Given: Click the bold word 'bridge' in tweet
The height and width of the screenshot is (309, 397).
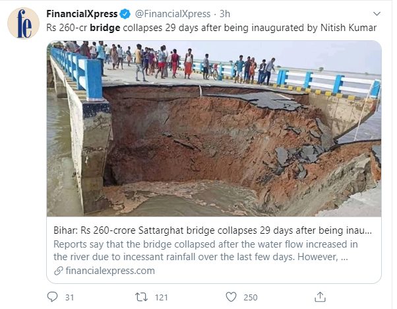Looking at the screenshot, I should pyautogui.click(x=104, y=28).
